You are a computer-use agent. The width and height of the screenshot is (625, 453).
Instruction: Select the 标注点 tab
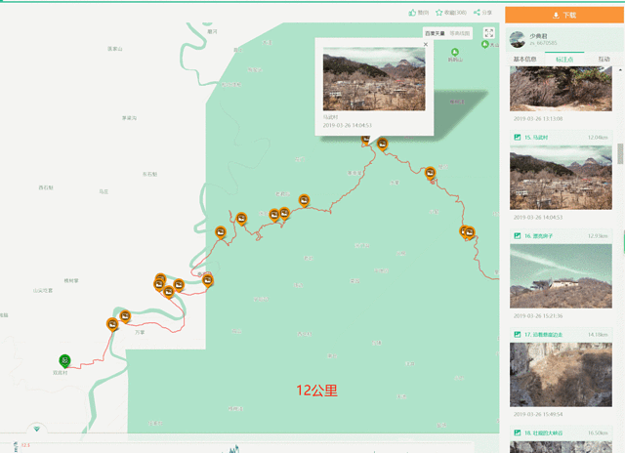click(x=564, y=59)
